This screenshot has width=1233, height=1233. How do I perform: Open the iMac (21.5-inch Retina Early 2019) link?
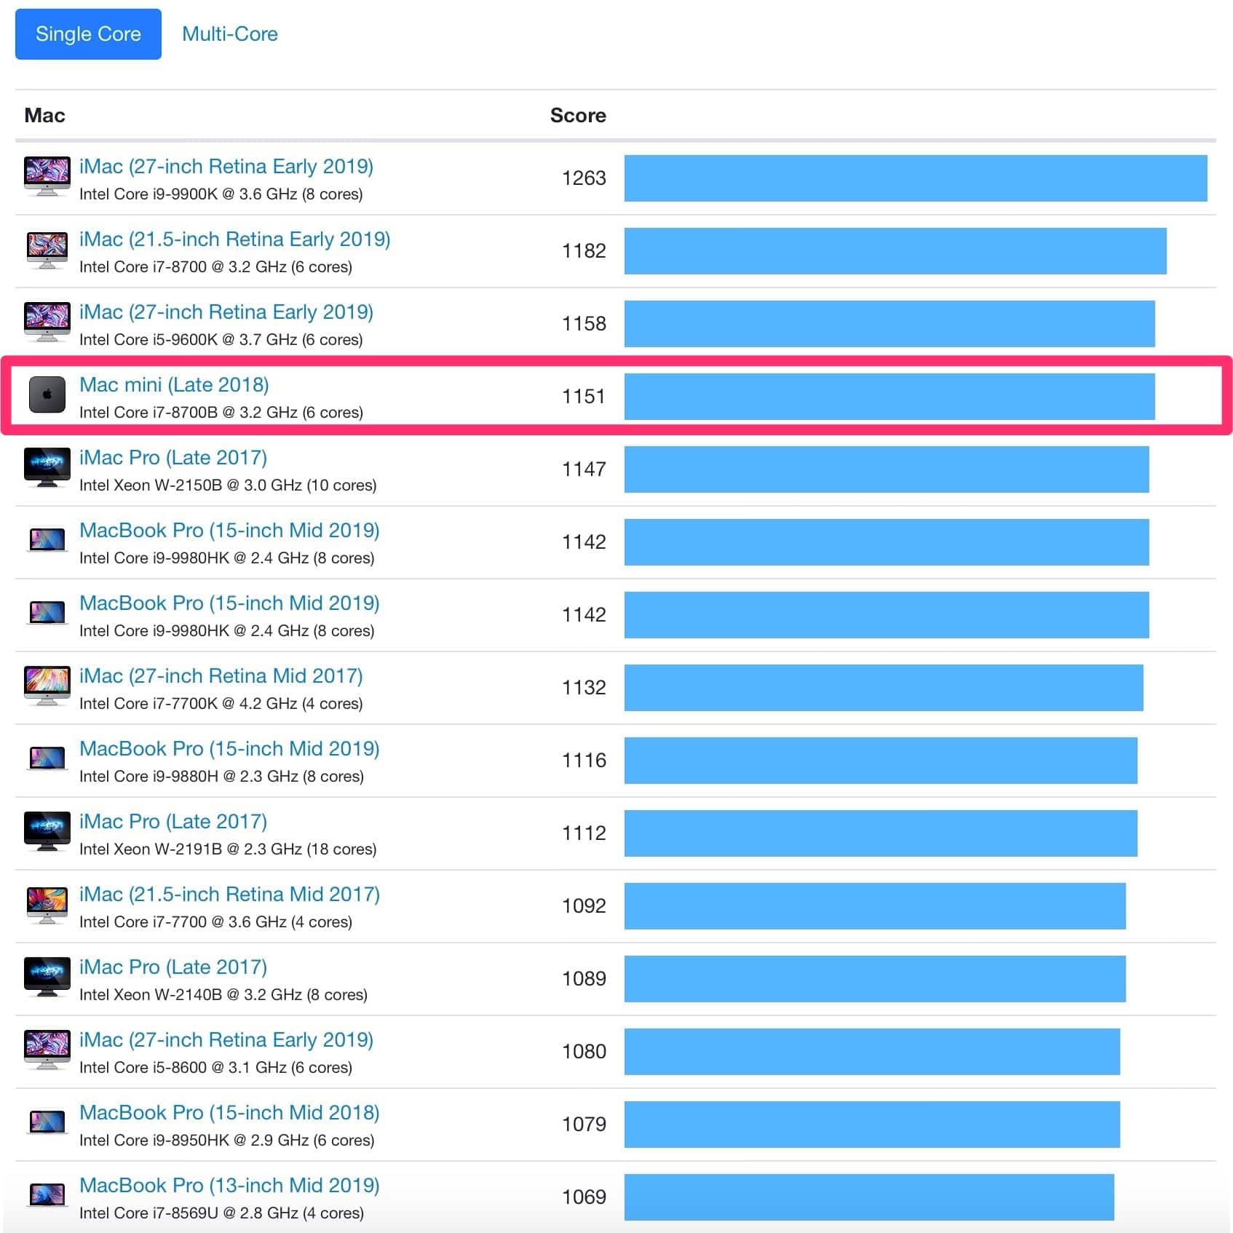coord(235,239)
